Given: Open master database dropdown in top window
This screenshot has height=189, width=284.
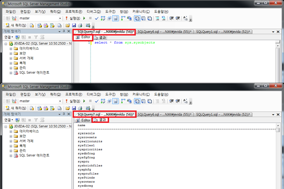Looking at the screenshot, I should point(60,18).
